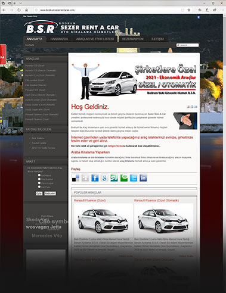
Task: Click the site search input field
Action: pyautogui.click(x=188, y=45)
